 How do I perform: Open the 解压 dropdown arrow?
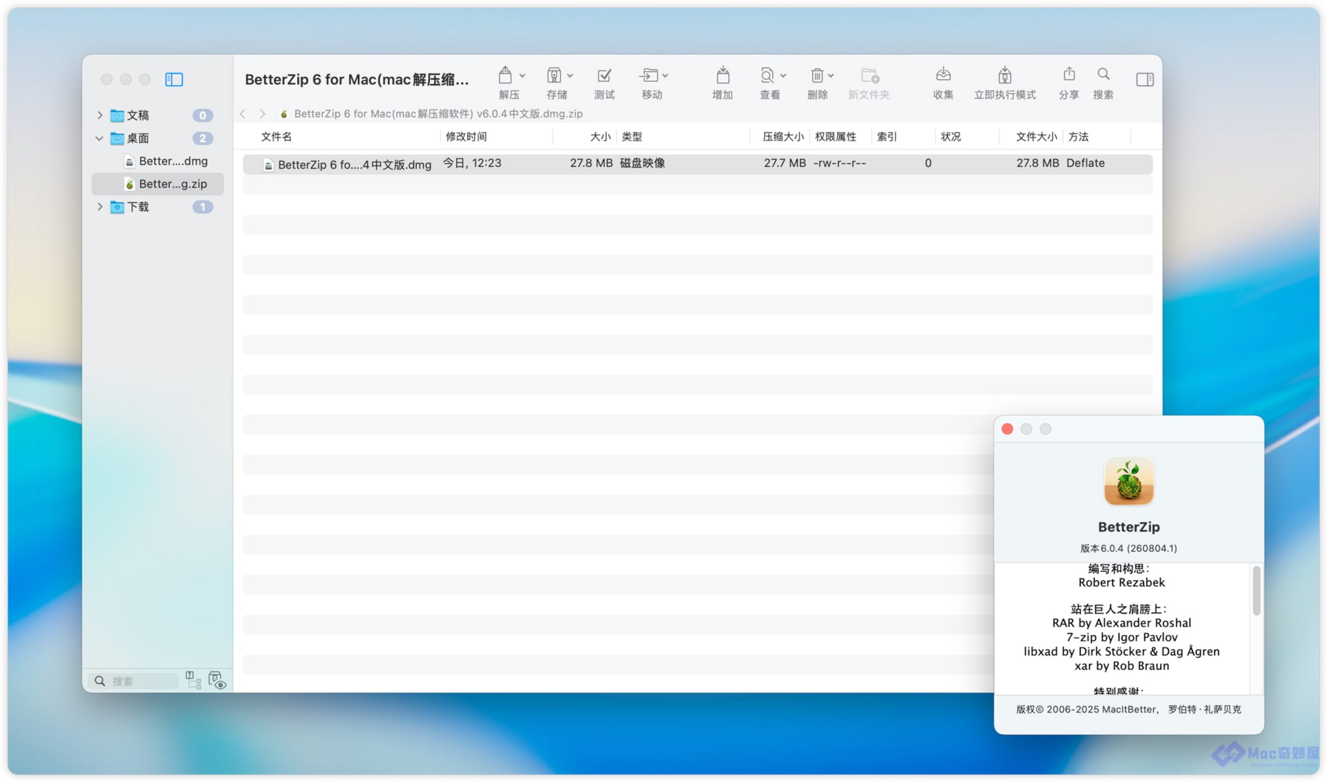tap(523, 76)
